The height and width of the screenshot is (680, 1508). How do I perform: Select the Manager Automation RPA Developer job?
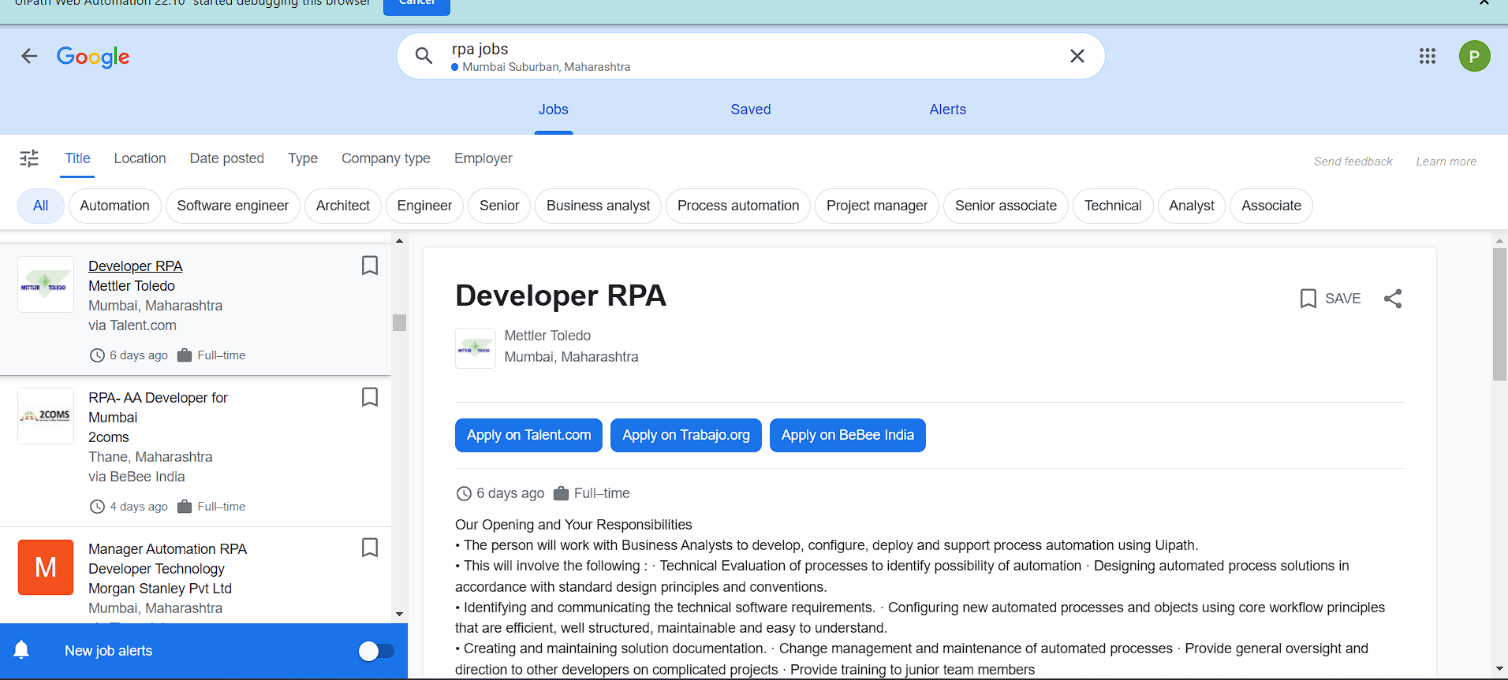tap(196, 575)
